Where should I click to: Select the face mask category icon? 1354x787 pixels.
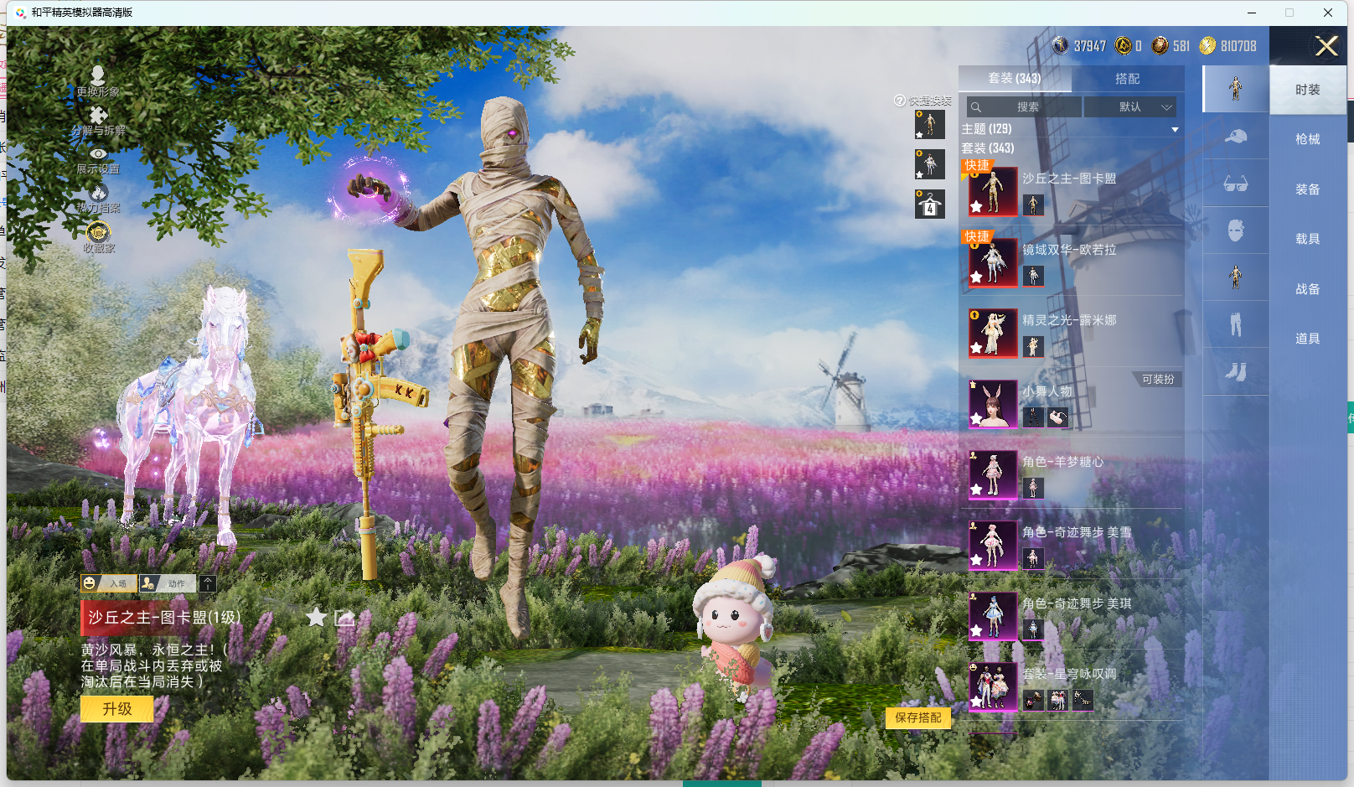point(1235,230)
